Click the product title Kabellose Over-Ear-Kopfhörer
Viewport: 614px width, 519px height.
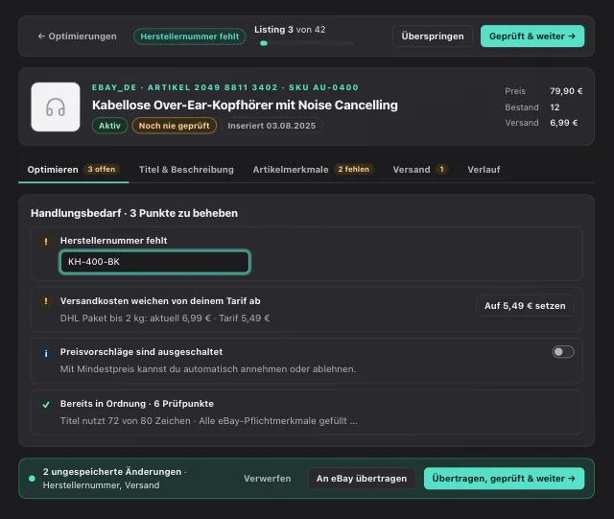[x=245, y=105]
